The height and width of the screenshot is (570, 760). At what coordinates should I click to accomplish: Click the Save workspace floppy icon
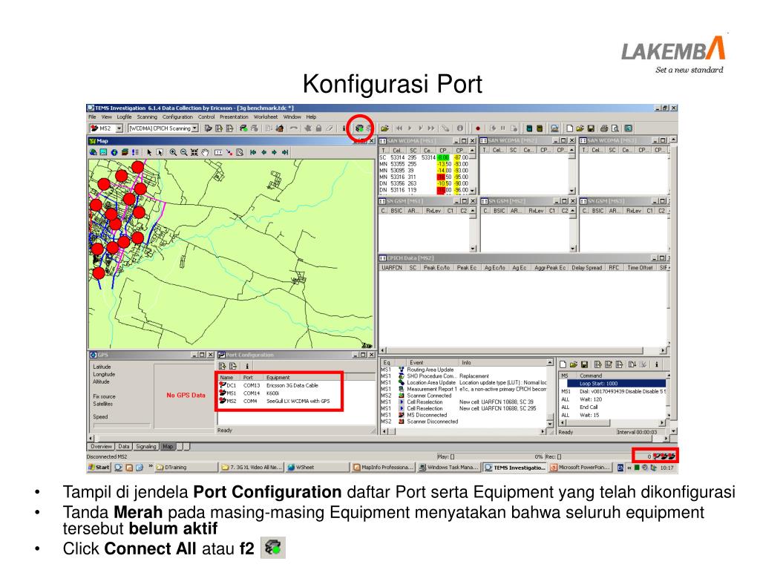591,128
